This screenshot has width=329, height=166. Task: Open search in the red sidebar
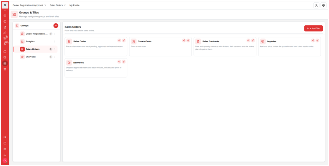(x=5, y=137)
